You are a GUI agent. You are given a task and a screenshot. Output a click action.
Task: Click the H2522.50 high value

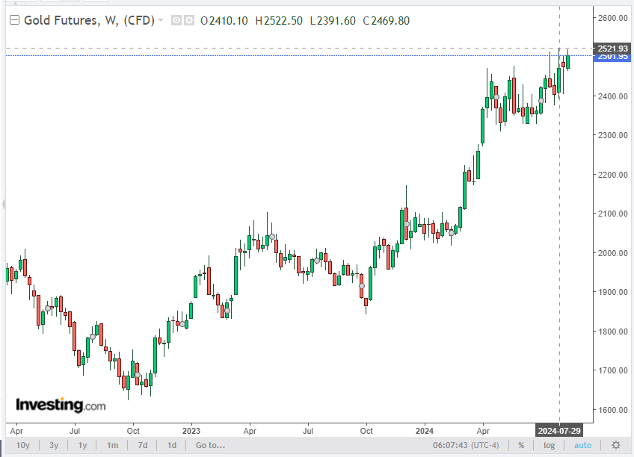279,21
